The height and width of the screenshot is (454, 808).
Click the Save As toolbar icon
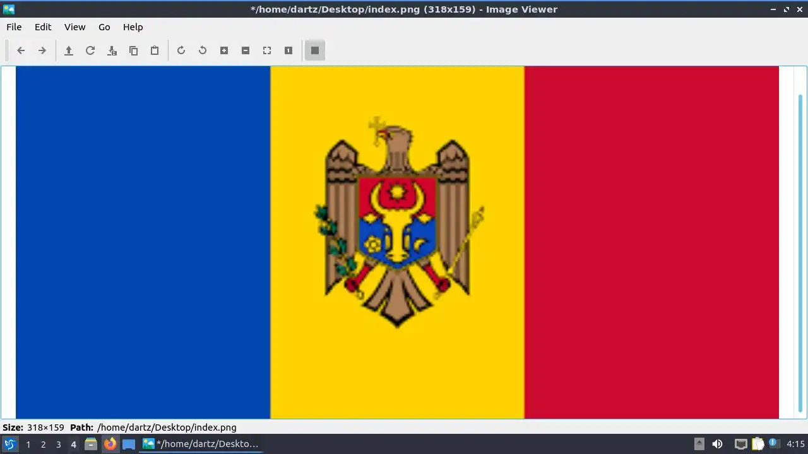(x=112, y=50)
